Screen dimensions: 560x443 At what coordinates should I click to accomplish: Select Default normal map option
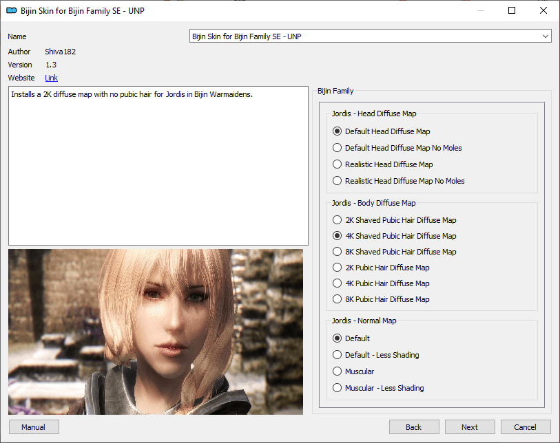351,338
